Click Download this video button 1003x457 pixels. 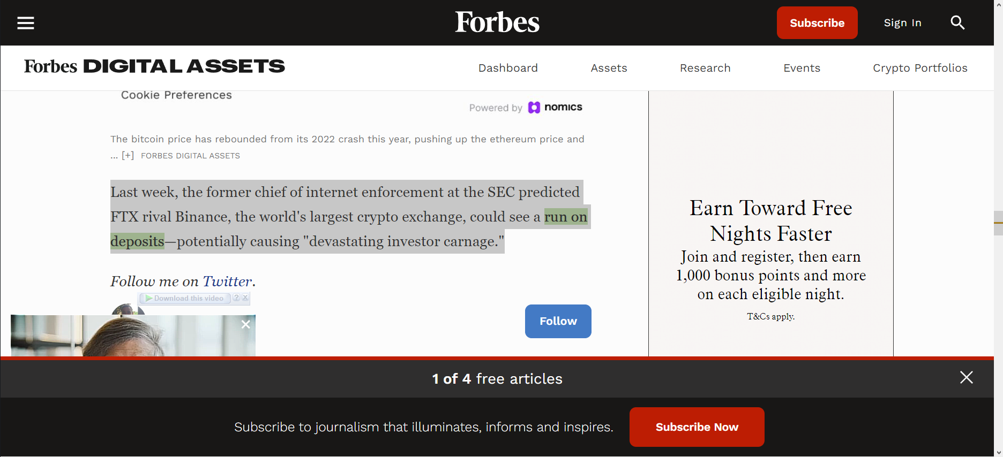[185, 298]
